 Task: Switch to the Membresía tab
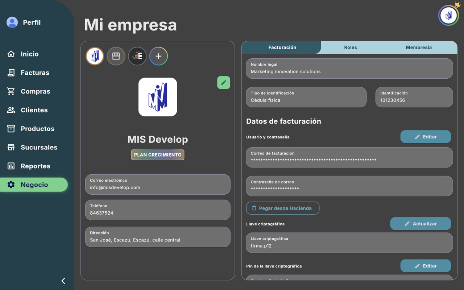419,47
